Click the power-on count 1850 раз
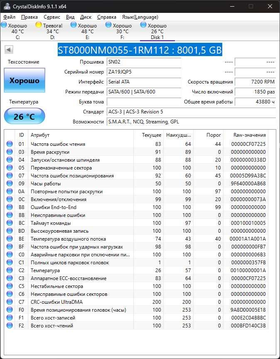Screen dimensions: 280x359 pos(255,92)
